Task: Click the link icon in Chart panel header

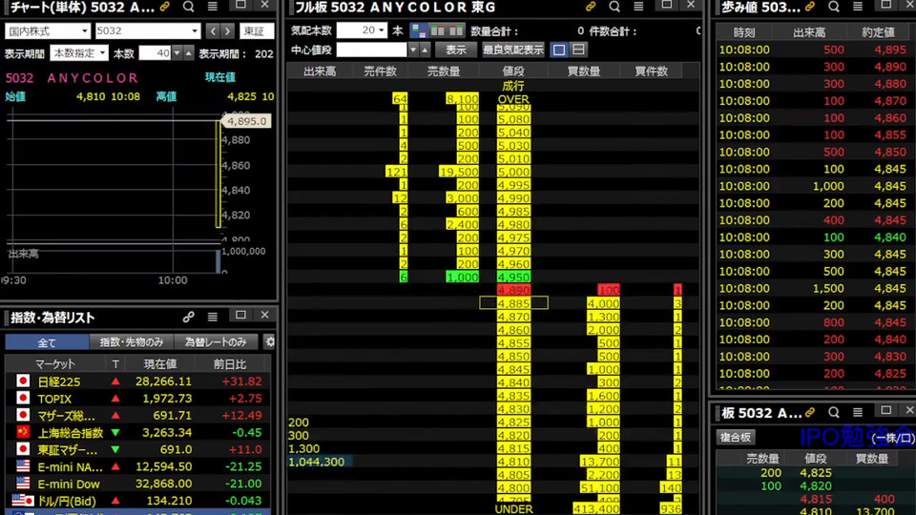Action: click(x=165, y=7)
